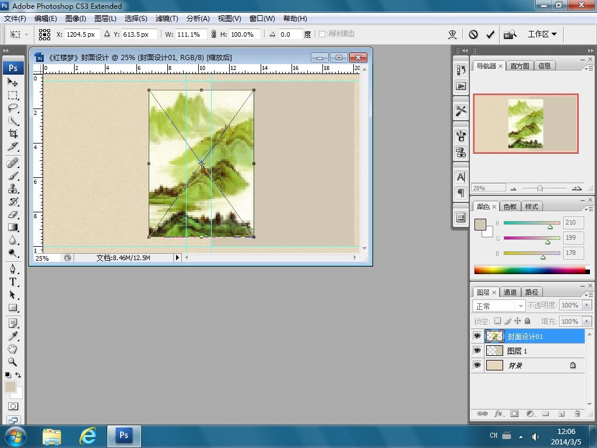Select the Healing Brush tool
This screenshot has width=597, height=448.
point(13,163)
